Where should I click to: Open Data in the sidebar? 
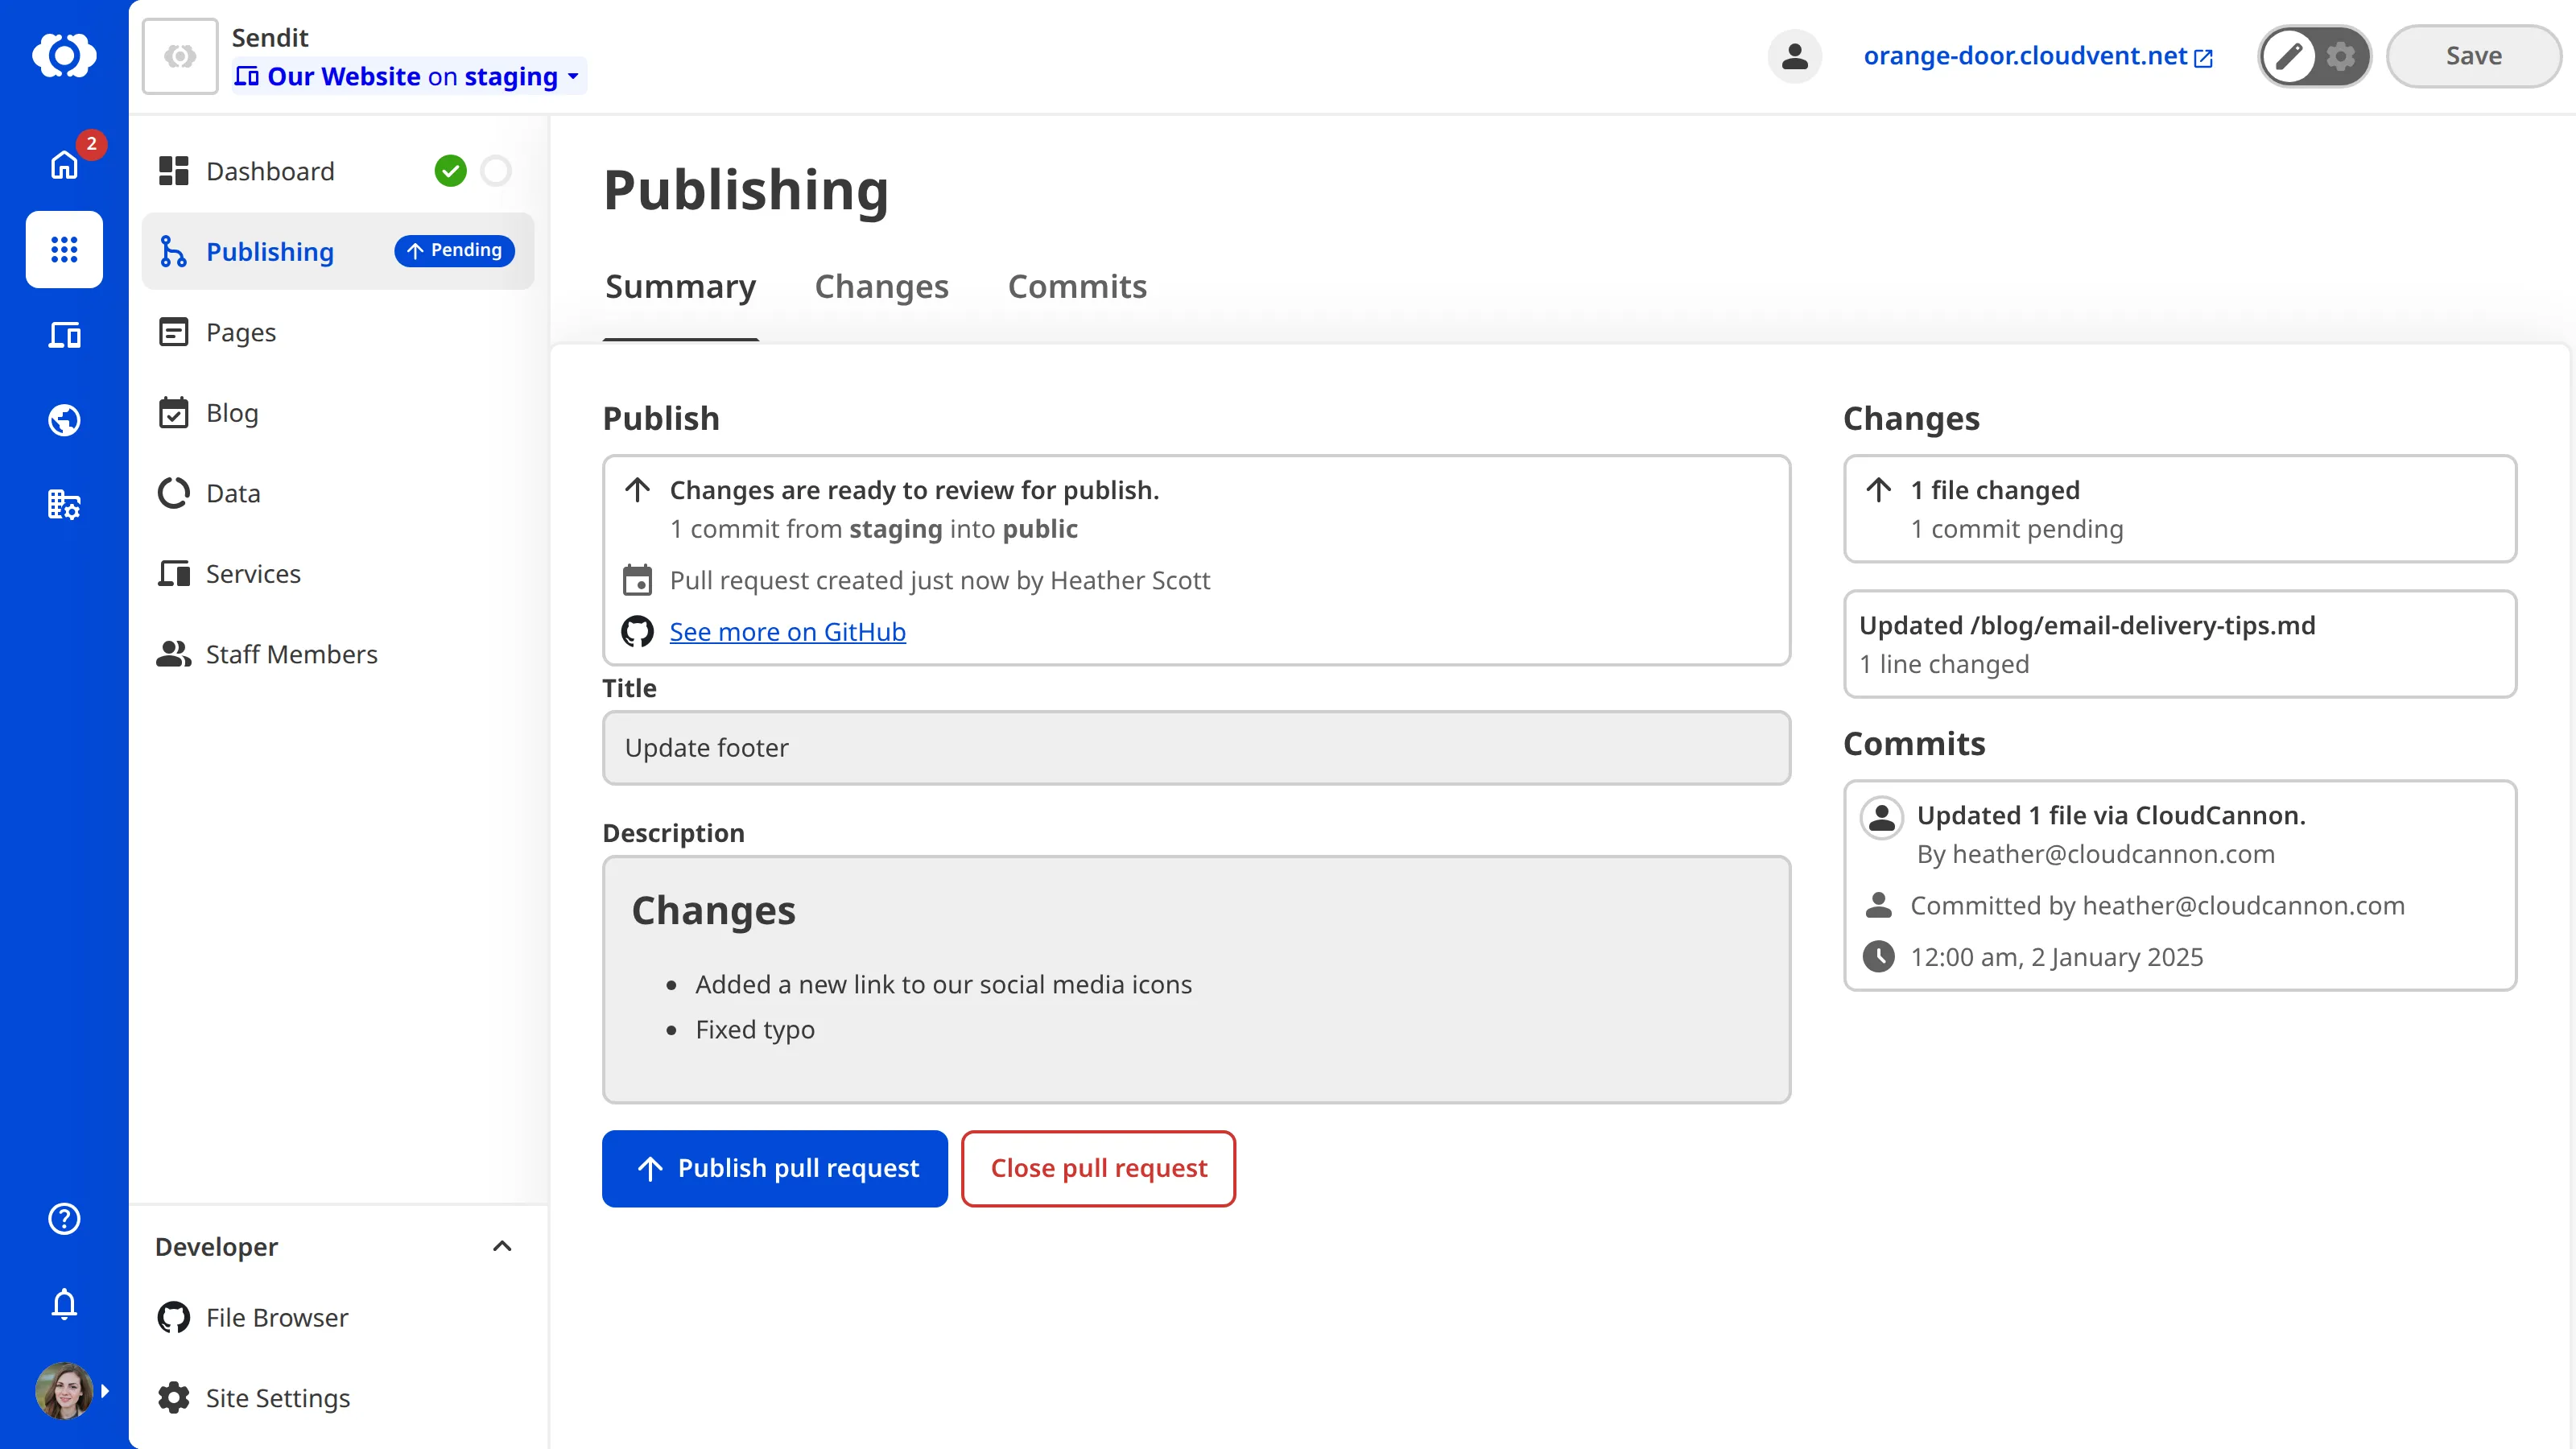coord(338,493)
